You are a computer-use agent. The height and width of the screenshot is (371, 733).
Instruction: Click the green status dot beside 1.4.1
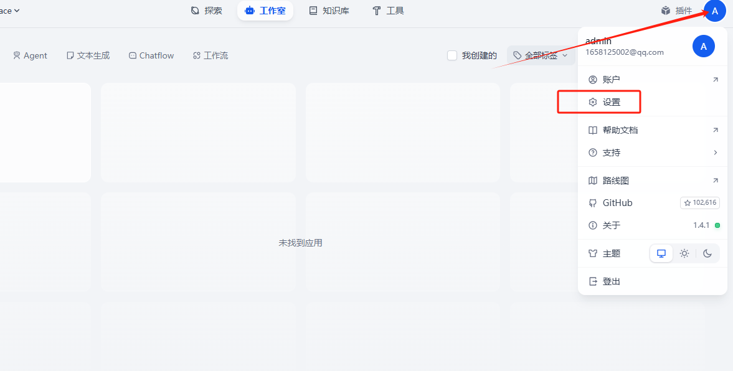pos(717,225)
